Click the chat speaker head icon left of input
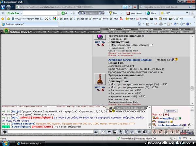Screen dimensions: 196x146 (x=5, y=132)
